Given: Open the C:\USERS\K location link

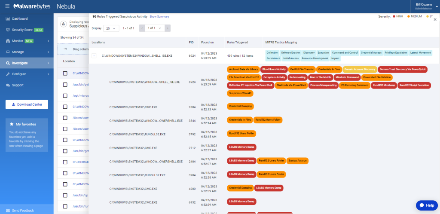Looking at the screenshot, I should point(81,162).
